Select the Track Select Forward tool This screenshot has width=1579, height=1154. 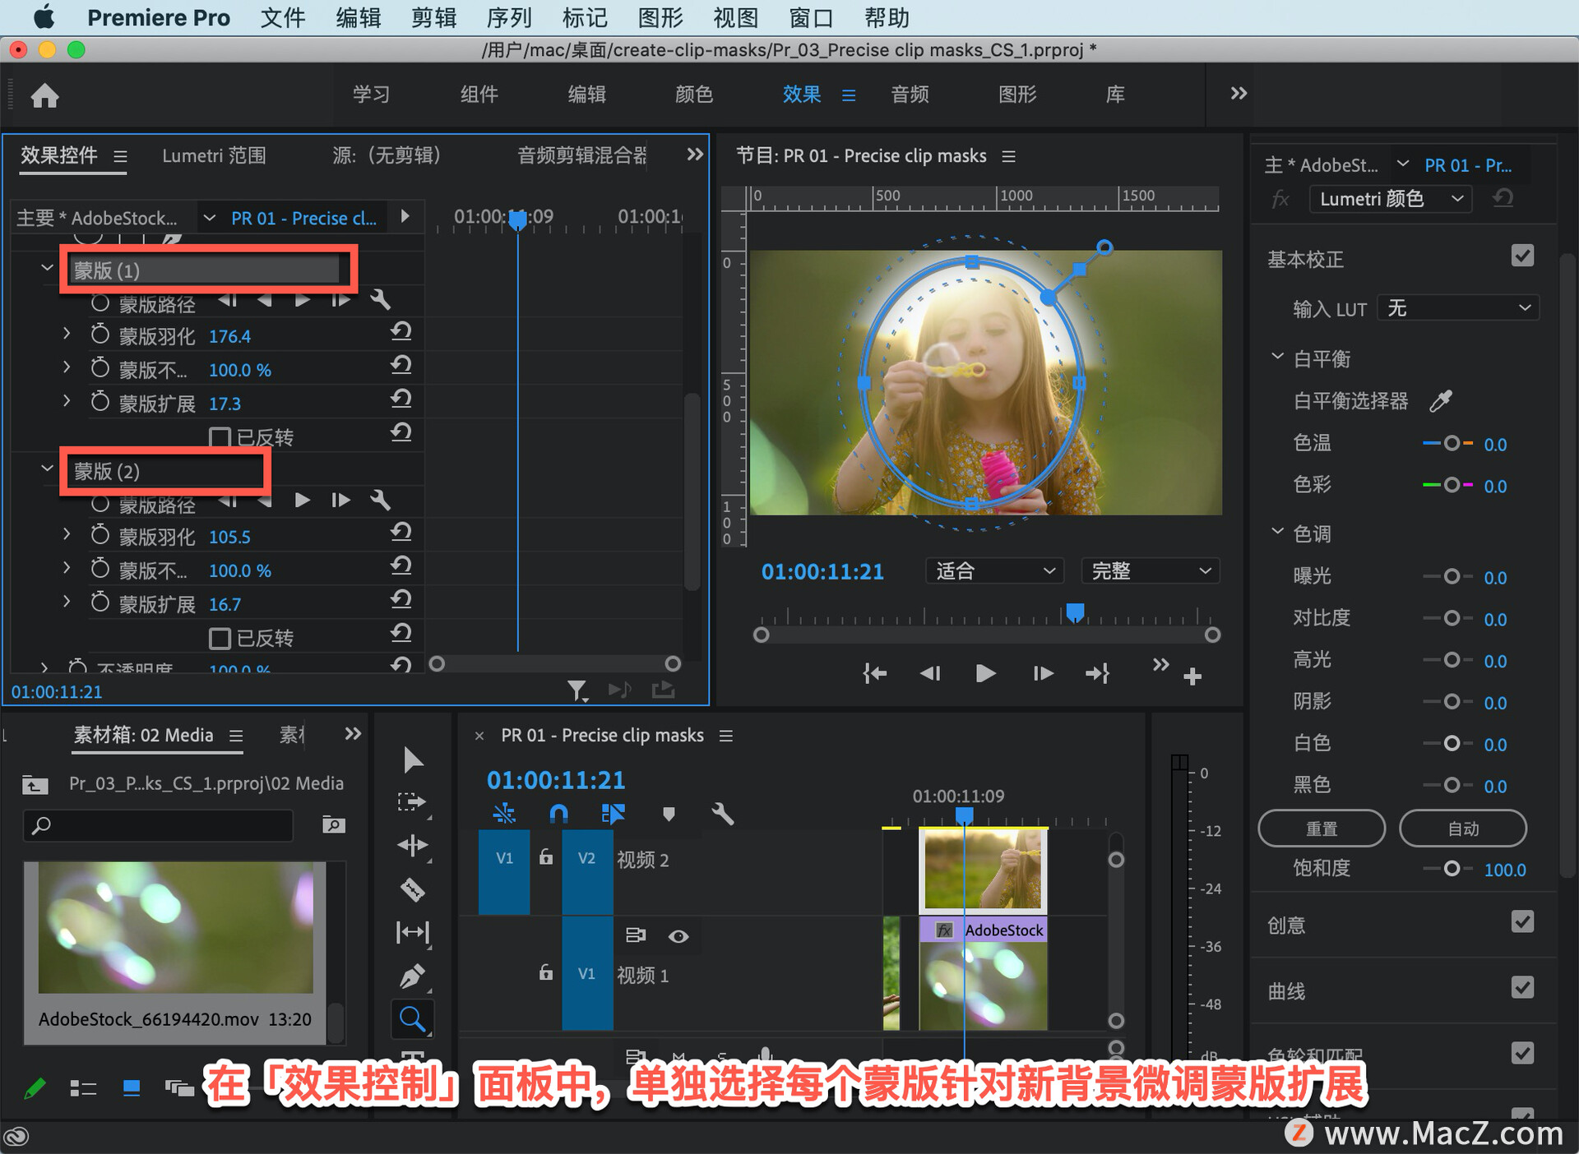tap(413, 802)
